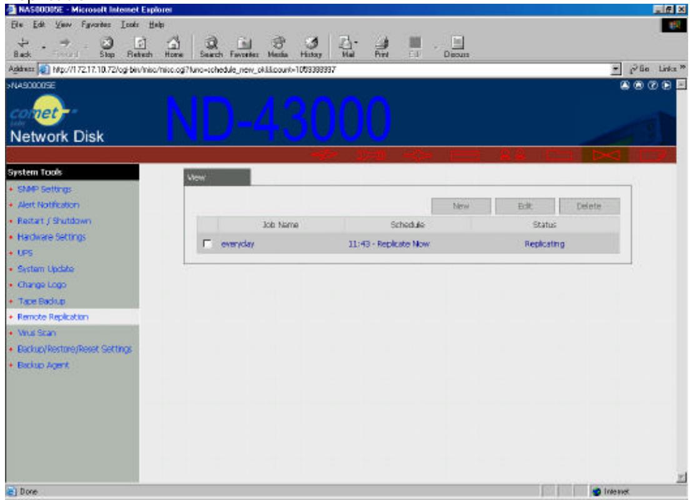The image size is (690, 500).
Task: Click the Print toolbar icon
Action: pyautogui.click(x=381, y=47)
